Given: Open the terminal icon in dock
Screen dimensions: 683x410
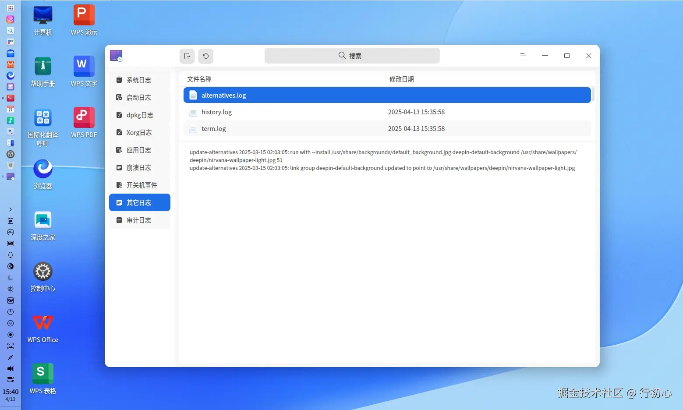Looking at the screenshot, I should pos(11,98).
